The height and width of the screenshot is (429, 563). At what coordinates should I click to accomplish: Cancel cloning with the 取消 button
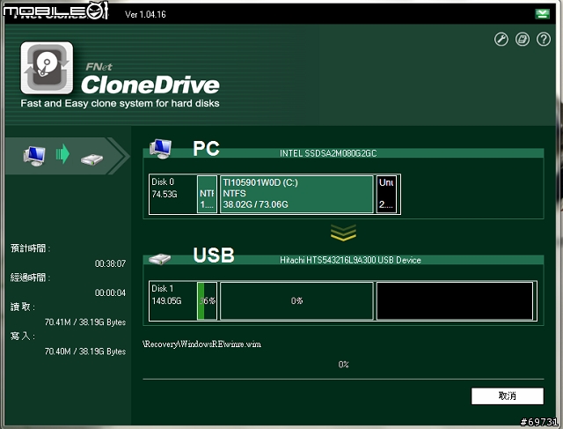[508, 396]
